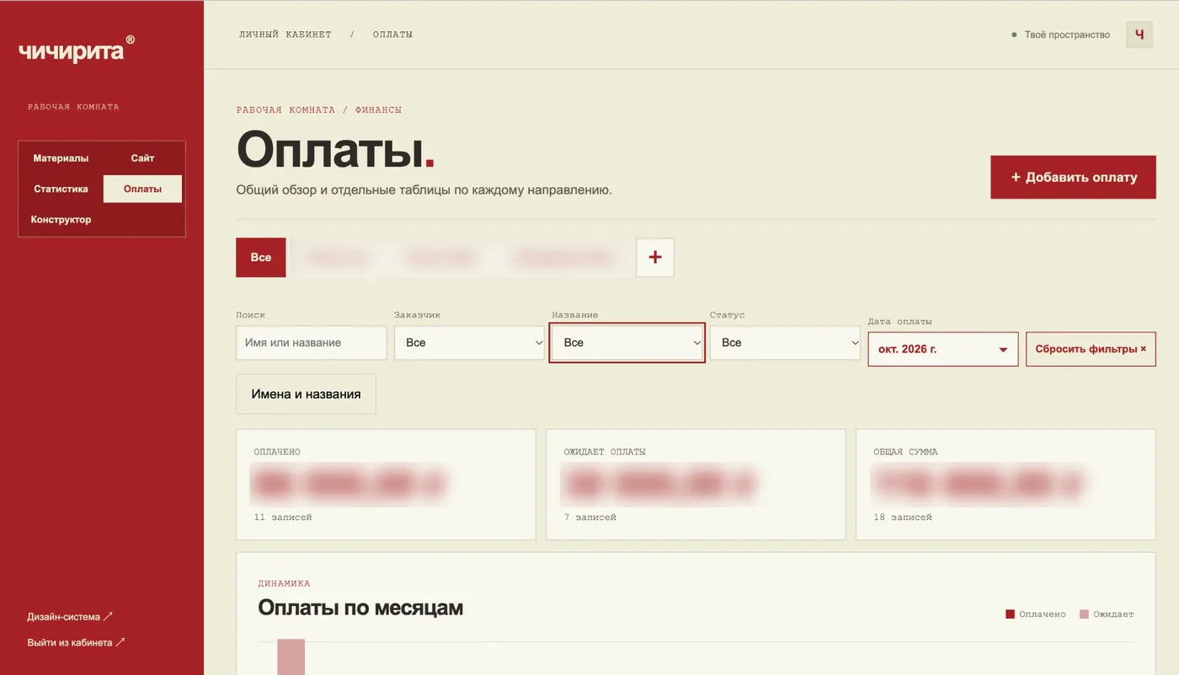Click the Рабочая комната / Финансы label
The image size is (1179, 675).
pos(319,110)
